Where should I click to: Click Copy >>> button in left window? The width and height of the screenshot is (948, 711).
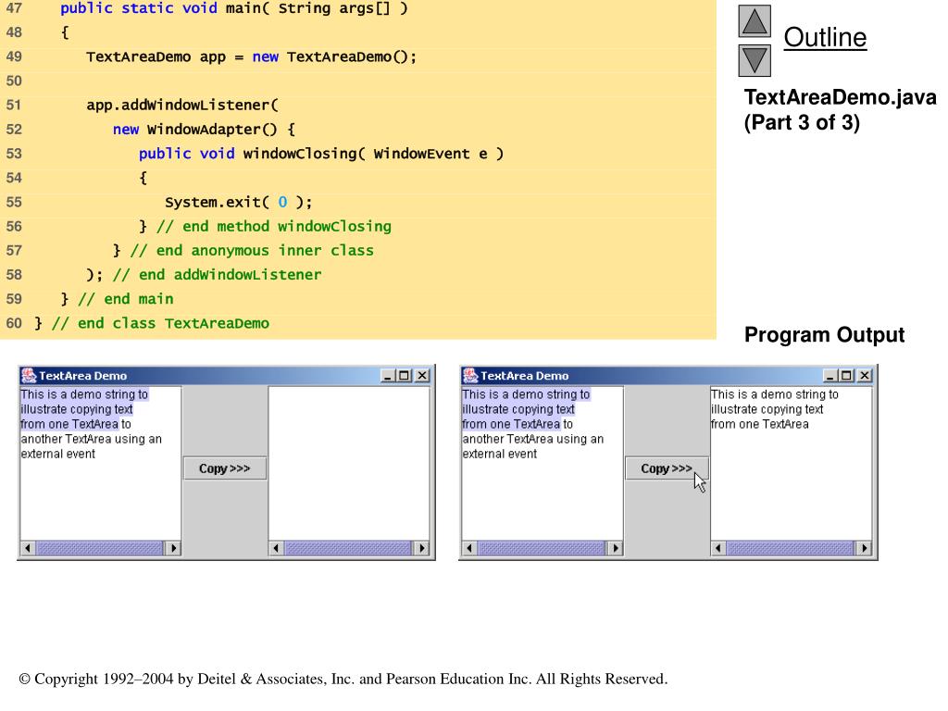click(225, 468)
